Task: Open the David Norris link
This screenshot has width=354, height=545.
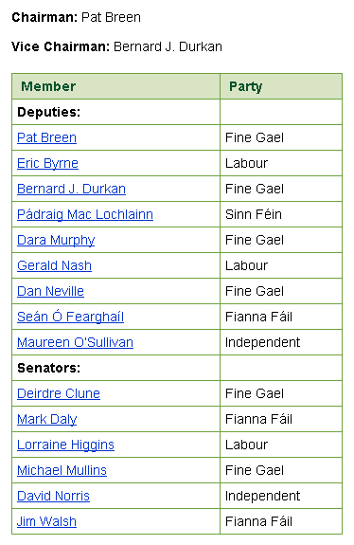Action: point(53,496)
